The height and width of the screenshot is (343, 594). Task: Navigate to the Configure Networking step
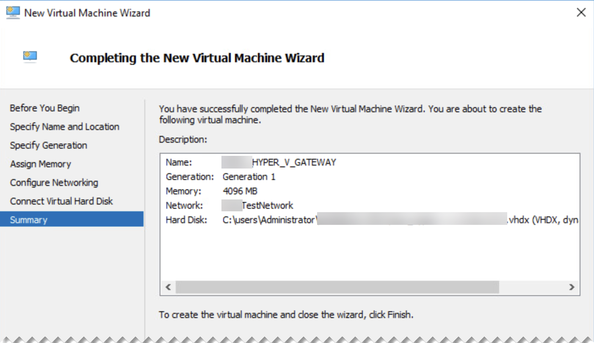click(x=54, y=183)
